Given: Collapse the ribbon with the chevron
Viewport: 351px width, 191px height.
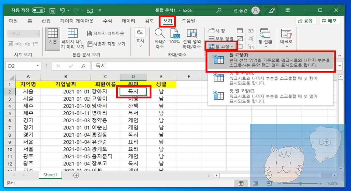Looking at the screenshot, I should [x=340, y=55].
